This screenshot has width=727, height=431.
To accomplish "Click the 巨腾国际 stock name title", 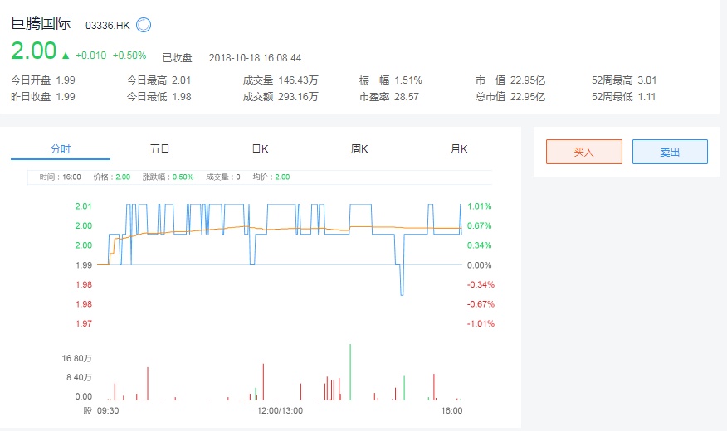I will 42,24.
